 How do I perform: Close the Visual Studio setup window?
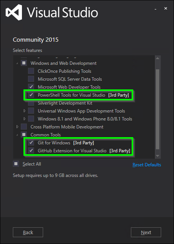coord(166,8)
